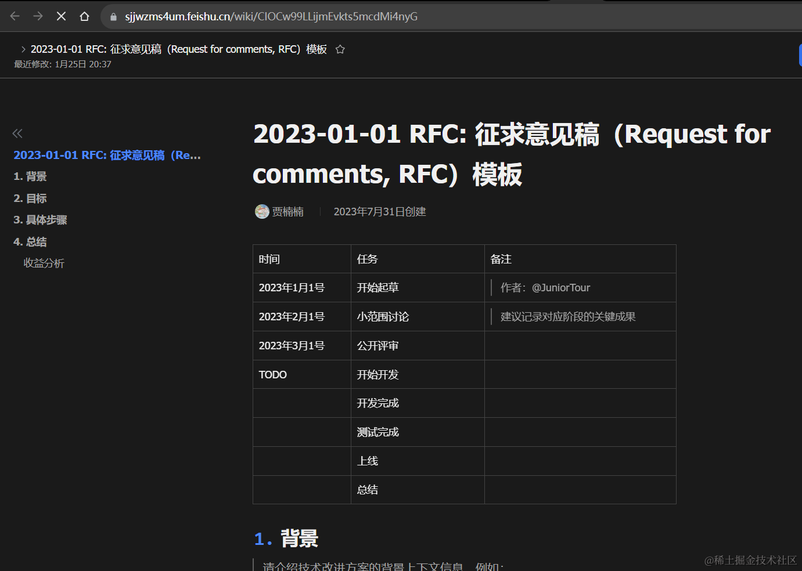Click the 公开评审 task cell

(x=378, y=346)
